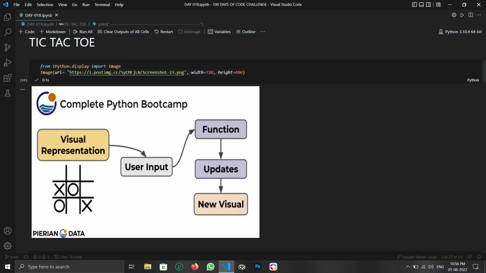
Task: Toggle the primary side bar
Action: [x=414, y=5]
